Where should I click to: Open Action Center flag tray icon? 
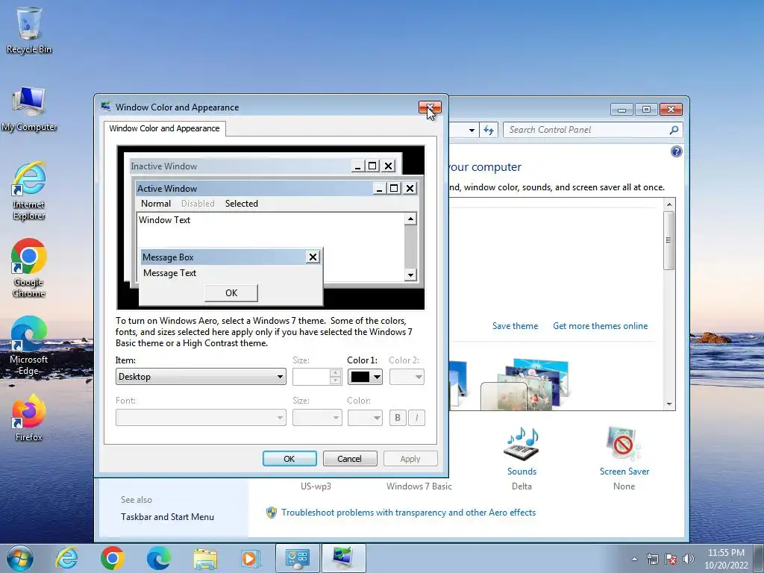[671, 559]
